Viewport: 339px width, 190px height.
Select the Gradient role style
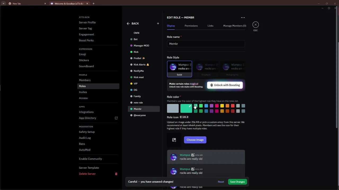click(206, 69)
